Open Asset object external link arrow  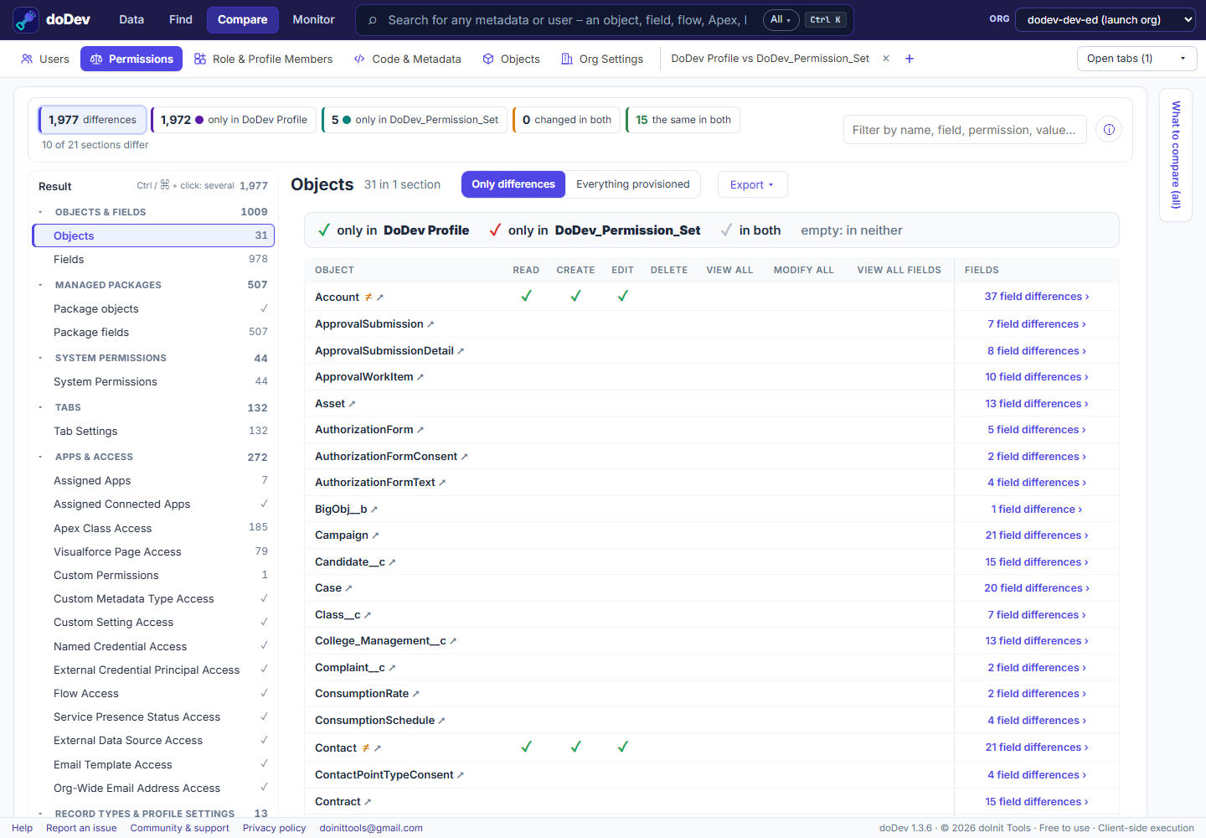[x=352, y=404]
